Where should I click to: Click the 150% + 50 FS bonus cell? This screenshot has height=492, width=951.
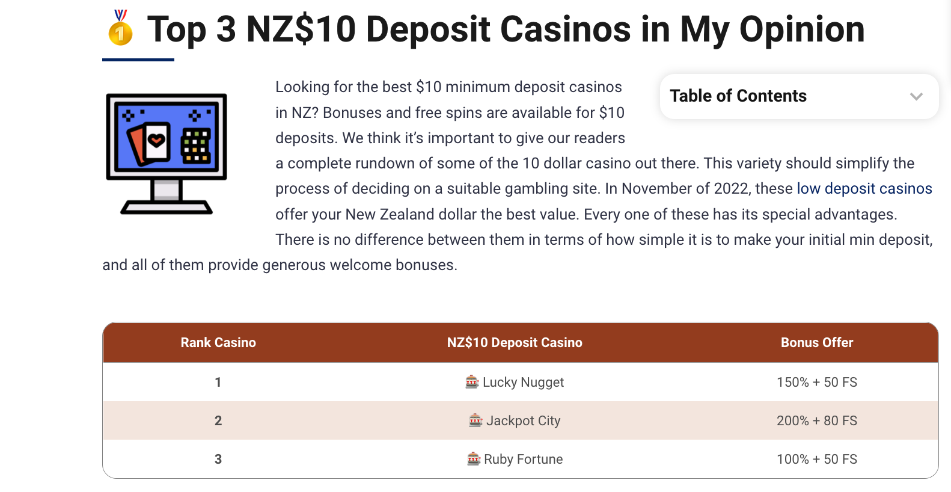pos(817,382)
